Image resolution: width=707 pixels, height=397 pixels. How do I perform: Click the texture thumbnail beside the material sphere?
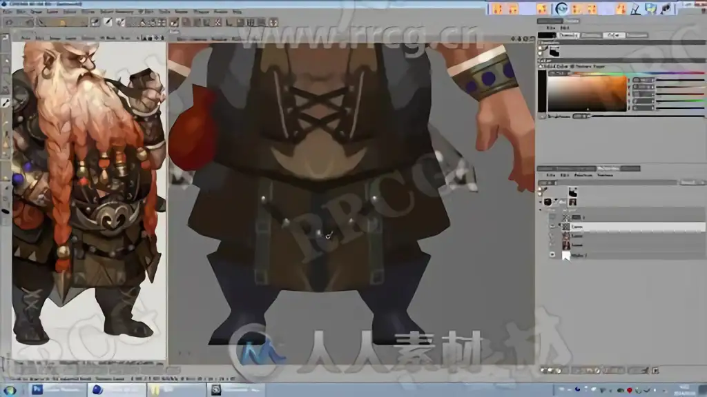[x=572, y=202]
